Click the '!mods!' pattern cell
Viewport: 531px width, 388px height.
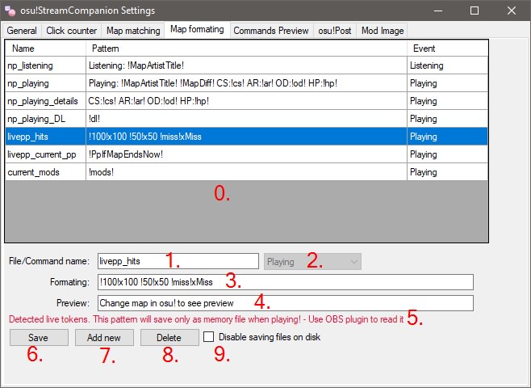[247, 172]
